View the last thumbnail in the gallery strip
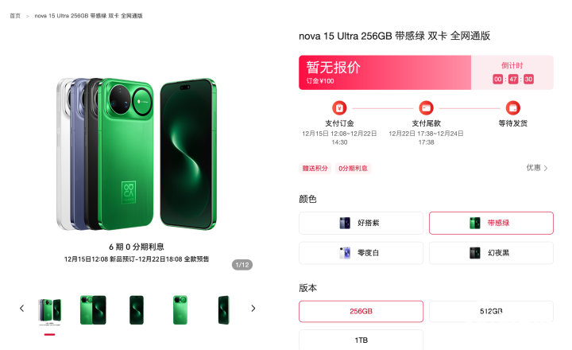 [x=223, y=309]
